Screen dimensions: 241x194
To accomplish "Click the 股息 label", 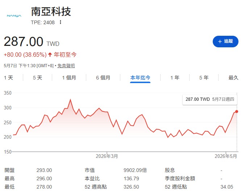I will tap(170, 170).
